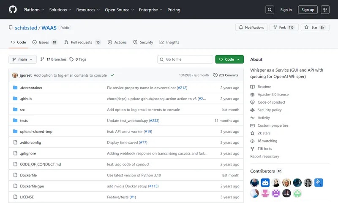Expand the Open Source menu
Screen dimensions: 338x203
point(120,10)
